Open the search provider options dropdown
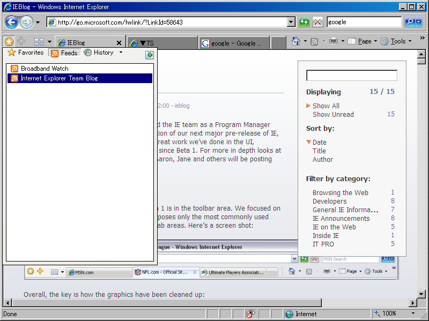 [419, 22]
